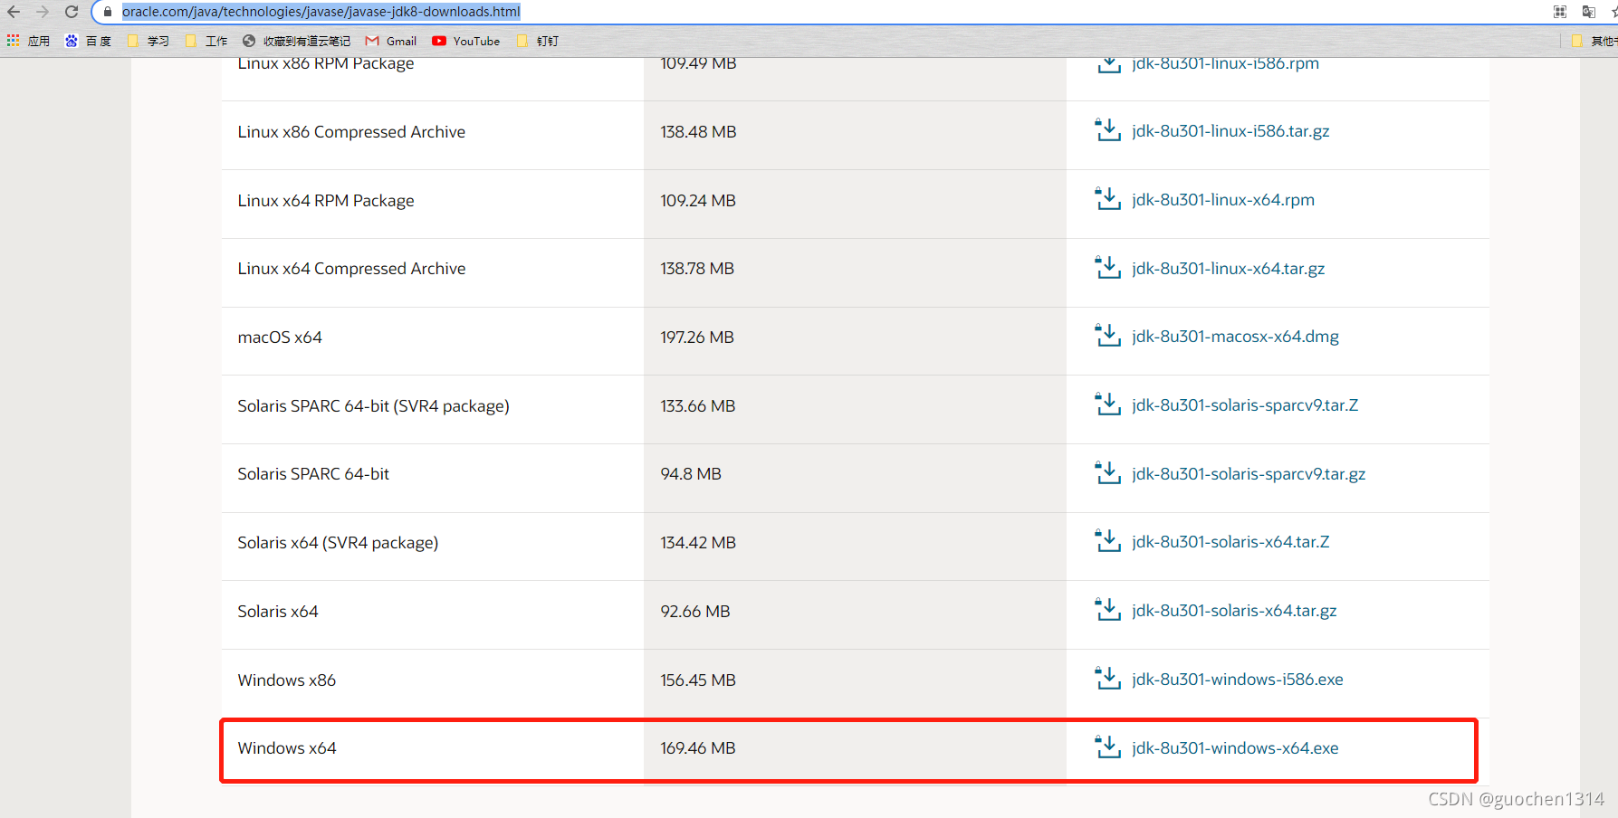Click download icon for macosx-x64.dmg
1618x818 pixels.
(x=1108, y=336)
